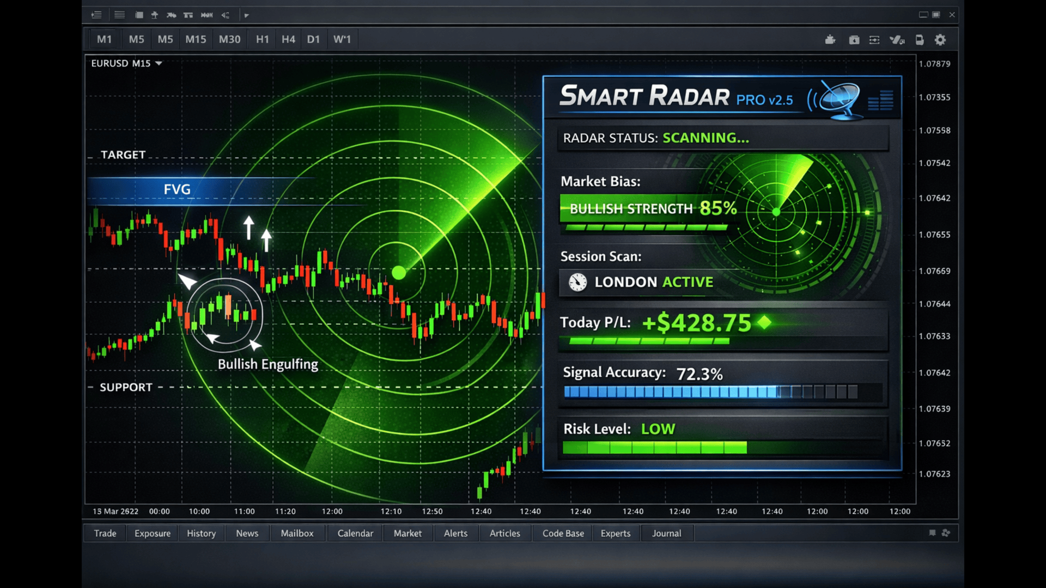Switch chart to M1 timeframe
The image size is (1046, 588).
pos(104,39)
